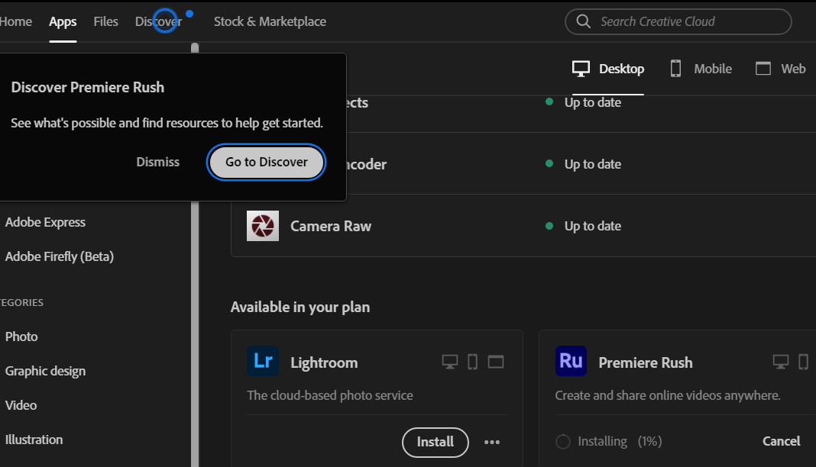Click the Camera Raw aperture icon
Image resolution: width=816 pixels, height=467 pixels.
[263, 226]
